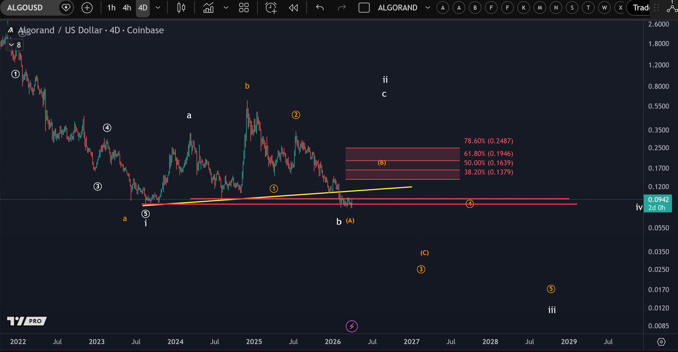This screenshot has width=678, height=352.
Task: Select the 4D interval
Action: coord(143,8)
